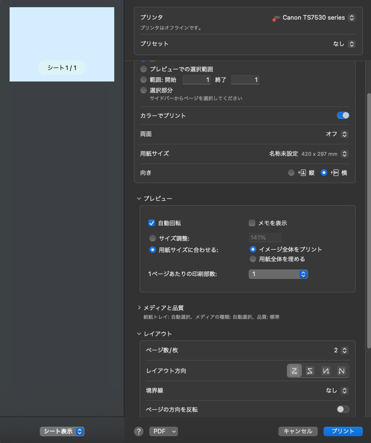
Task: Open the 用紙サイズ paper size dropdown
Action: tap(345, 154)
